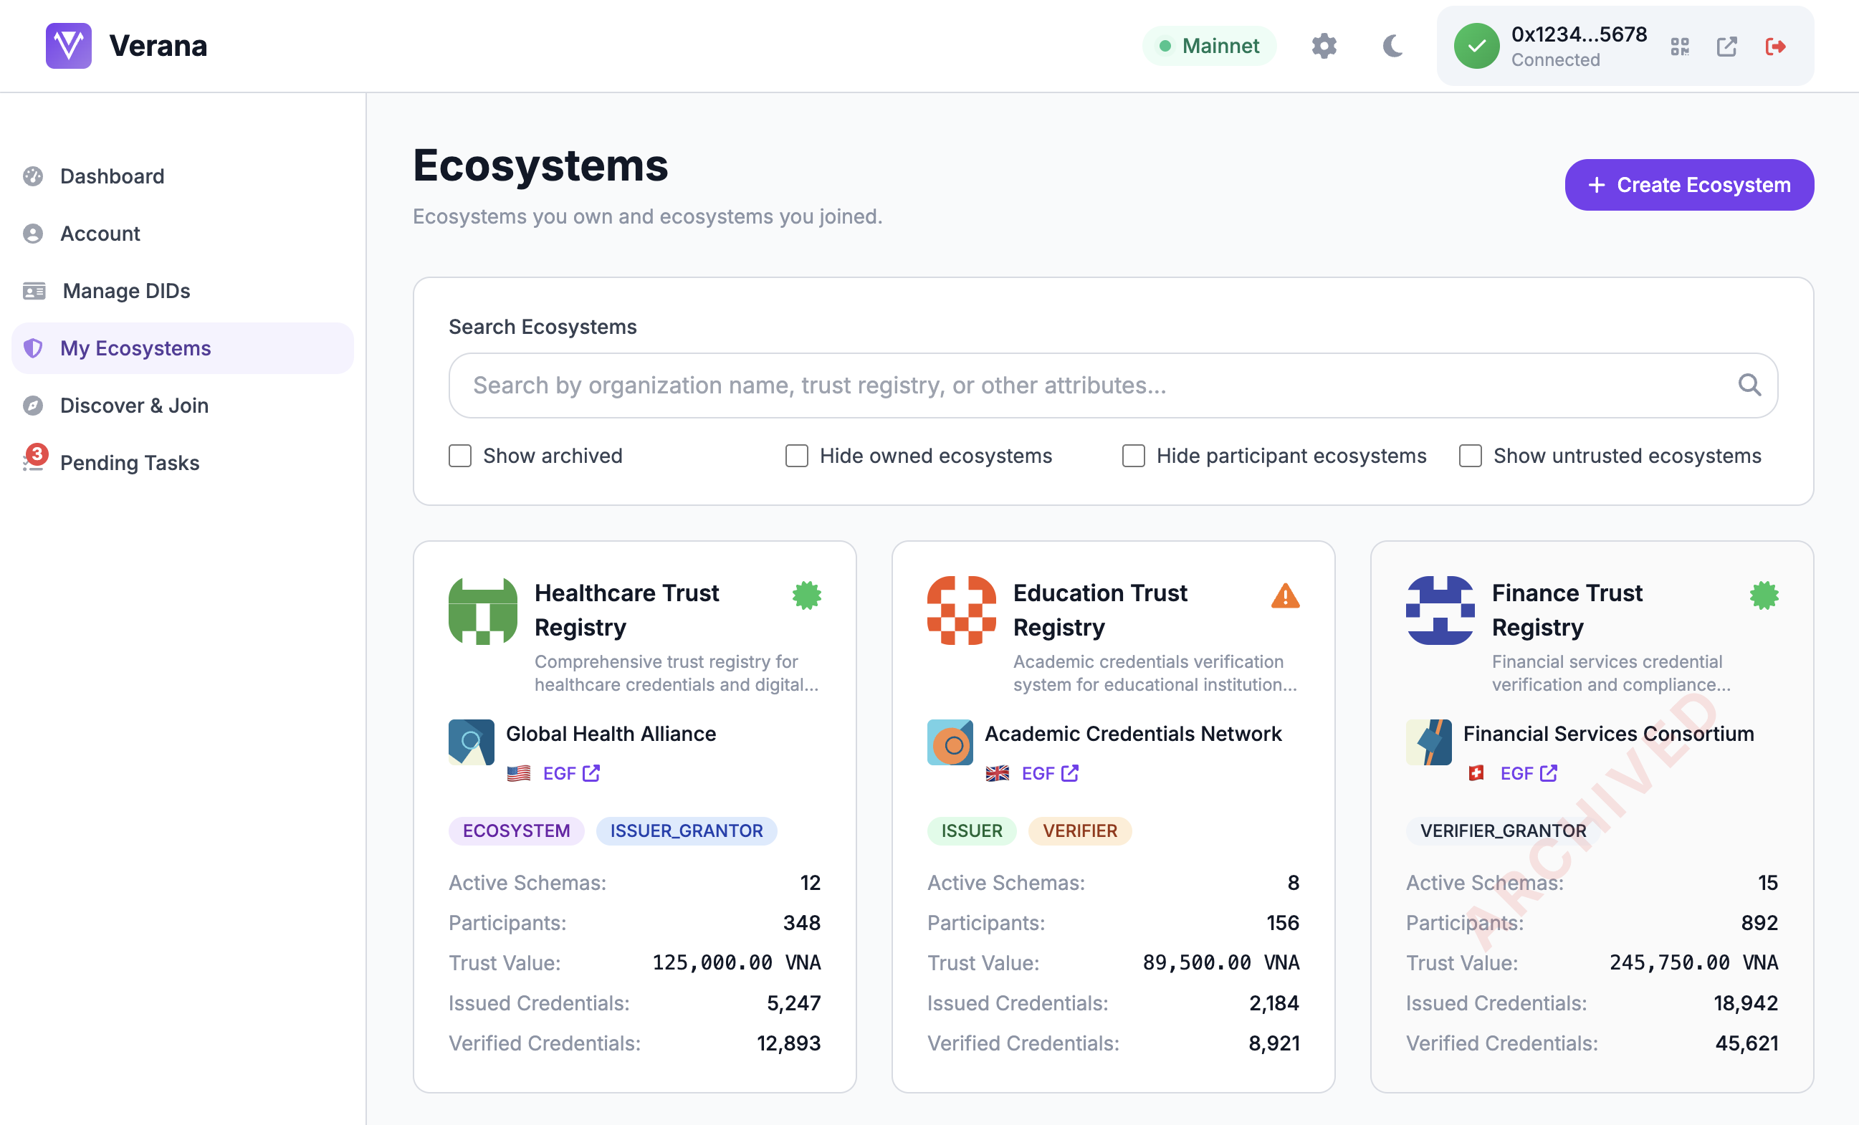Image resolution: width=1859 pixels, height=1125 pixels.
Task: Open EGF link for Academic Credentials Network
Action: (x=1049, y=773)
